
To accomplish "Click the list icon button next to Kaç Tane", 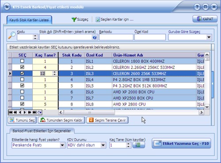I will [x=138, y=145].
